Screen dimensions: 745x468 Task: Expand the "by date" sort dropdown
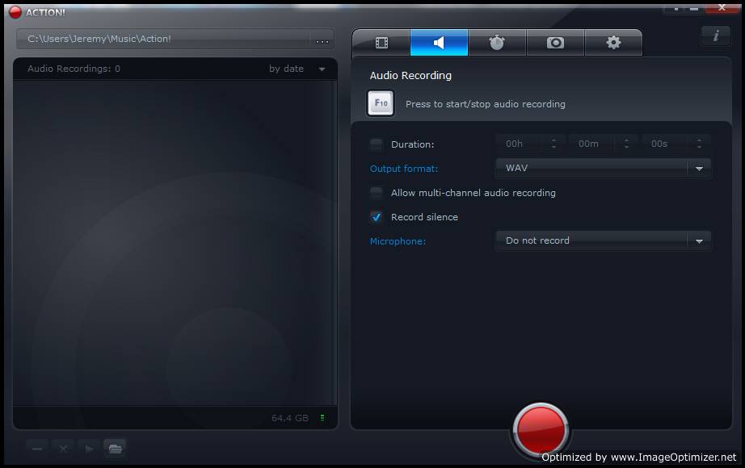pos(297,69)
